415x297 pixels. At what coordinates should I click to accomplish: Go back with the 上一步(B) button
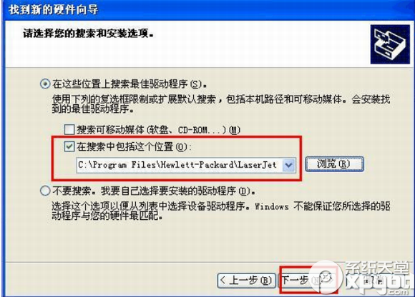click(x=246, y=281)
